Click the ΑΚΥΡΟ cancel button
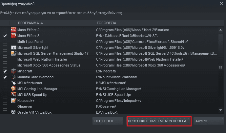The image size is (226, 133). click(209, 121)
